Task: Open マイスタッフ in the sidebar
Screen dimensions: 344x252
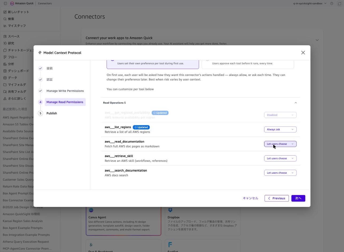Action: [17, 26]
